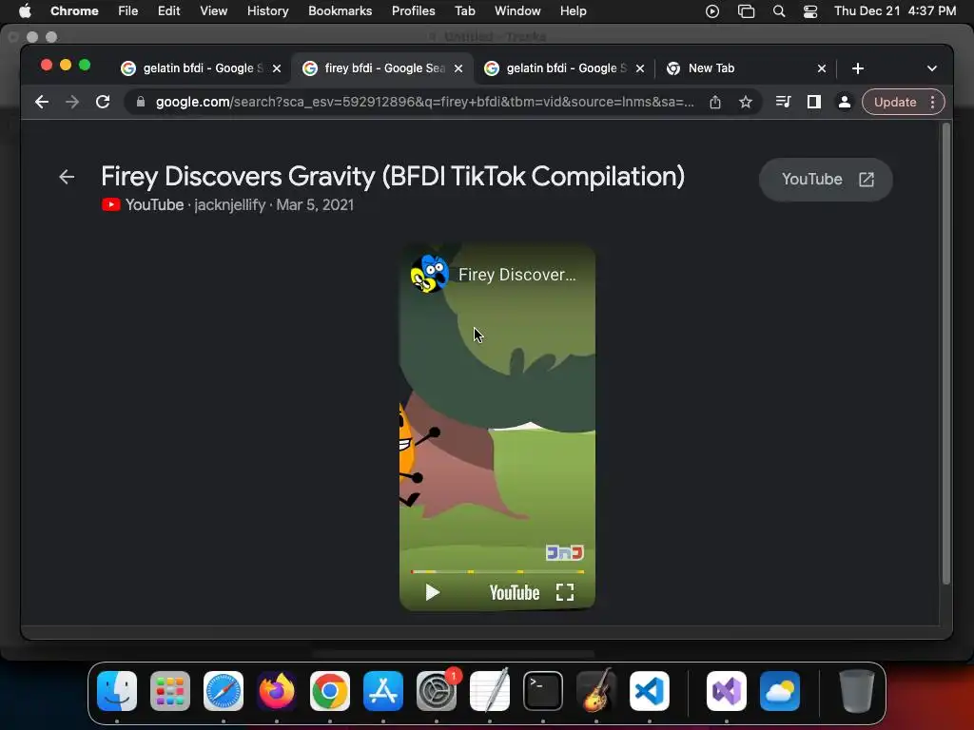
Task: Open the Trash from the Dock
Action: (857, 691)
